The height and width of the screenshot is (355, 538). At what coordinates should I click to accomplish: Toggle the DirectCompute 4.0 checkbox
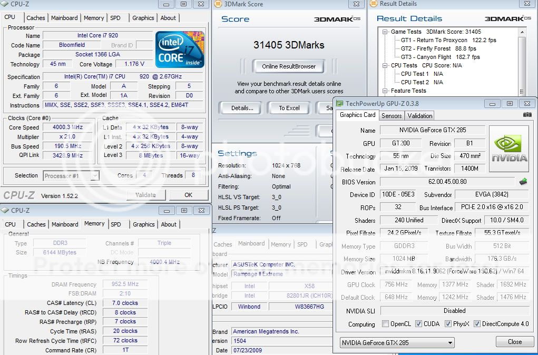(477, 324)
